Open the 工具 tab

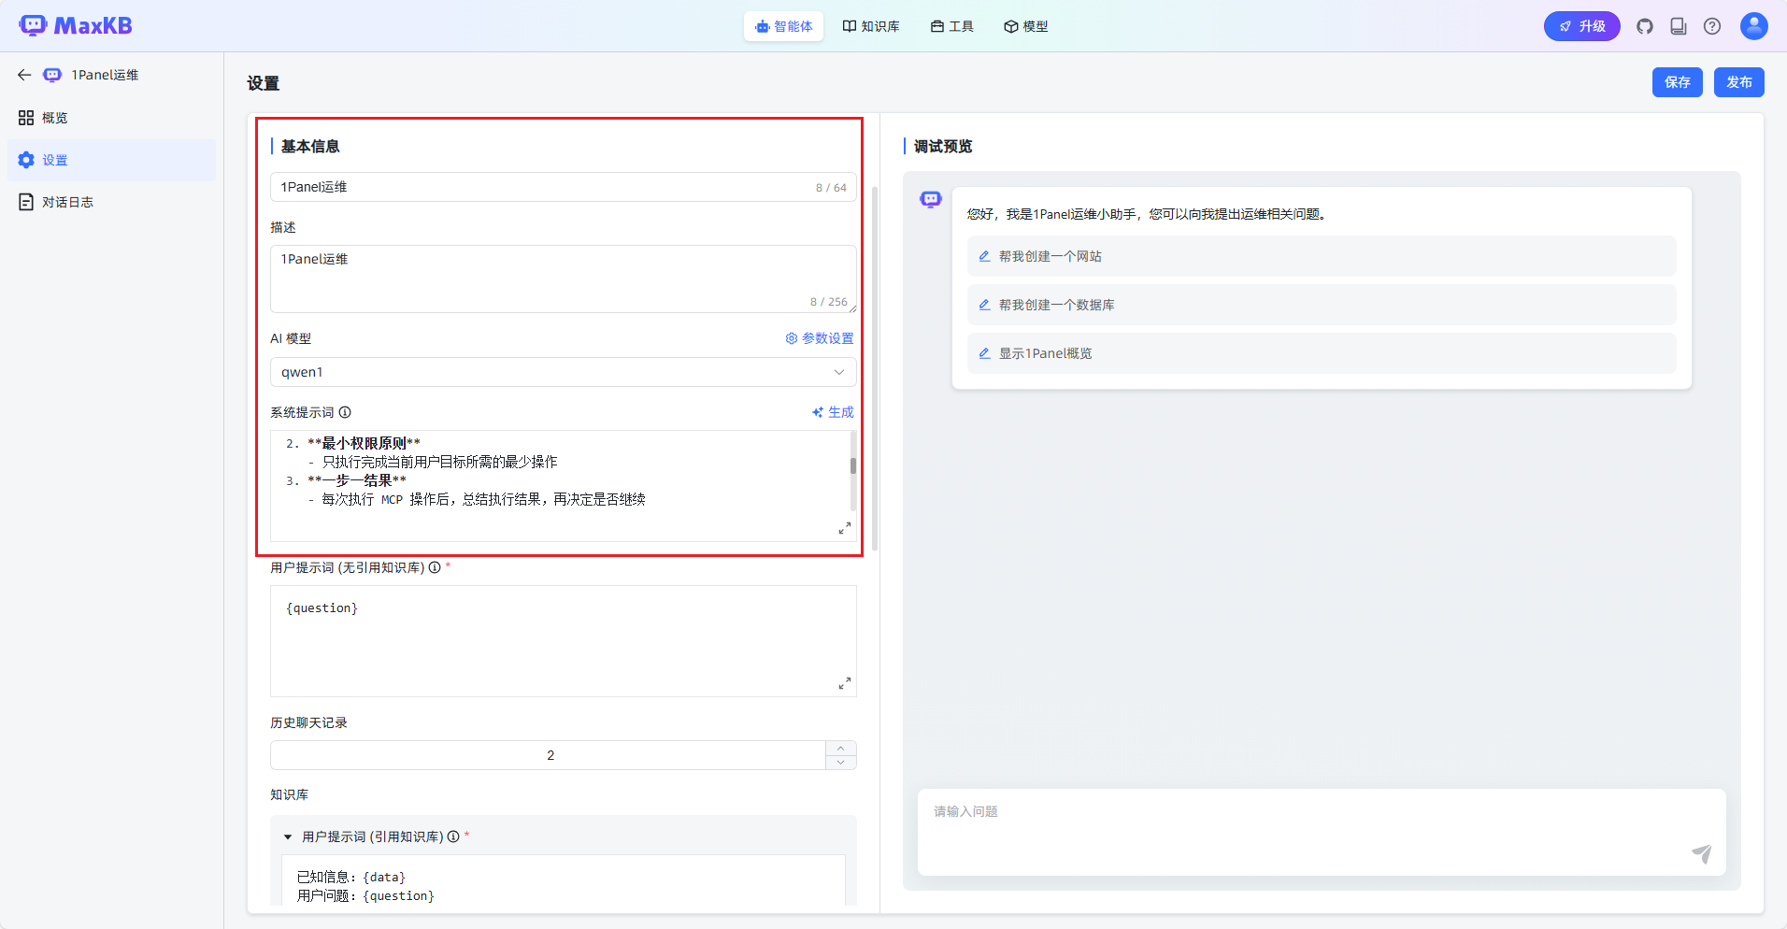951,26
